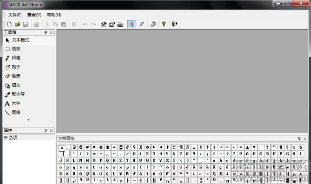Image resolution: width=311 pixels, height=184 pixels.
Task: Toggle the grid display toolbar button
Action: 131,24
